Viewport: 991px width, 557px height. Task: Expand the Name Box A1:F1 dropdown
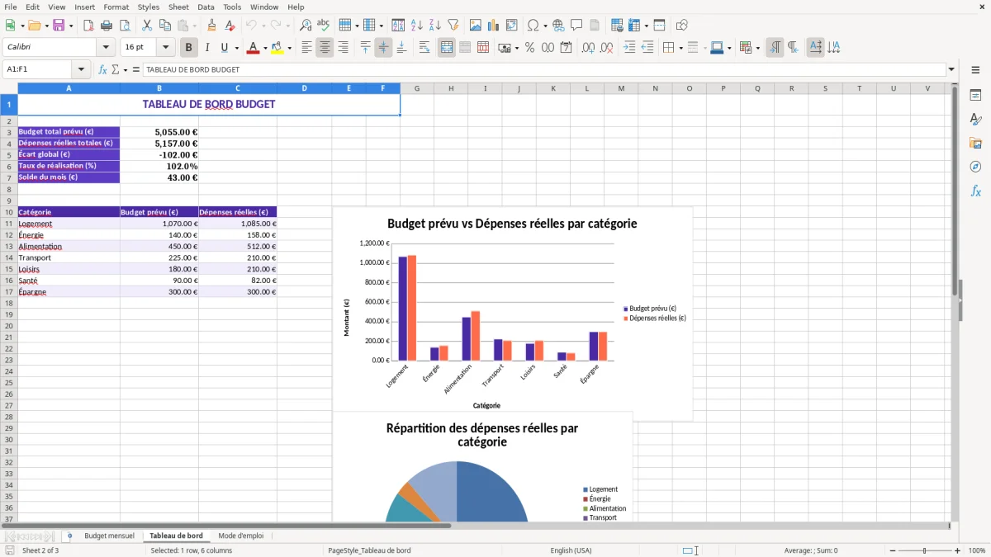(81, 70)
